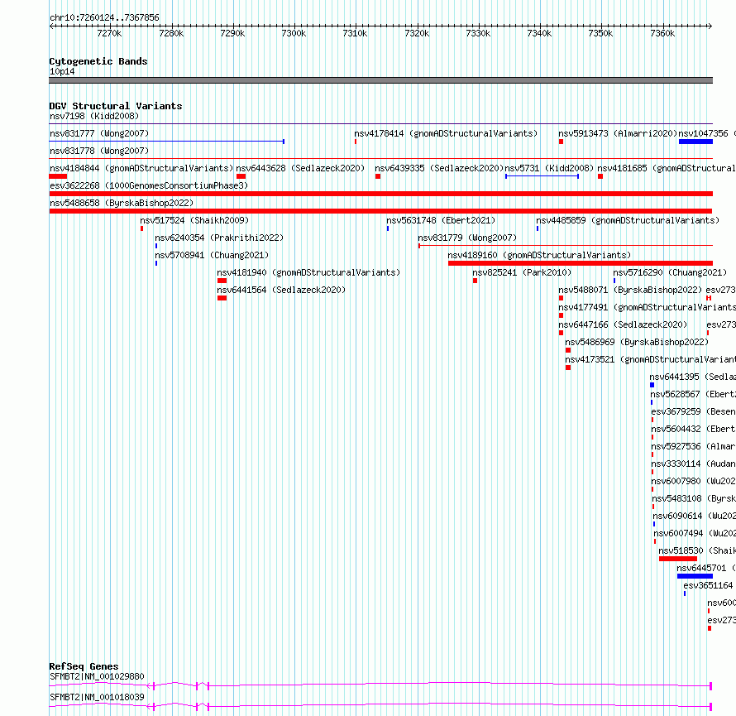This screenshot has width=736, height=716.
Task: Select nsv4181940 gnomADStructuralVariants label
Action: point(308,272)
